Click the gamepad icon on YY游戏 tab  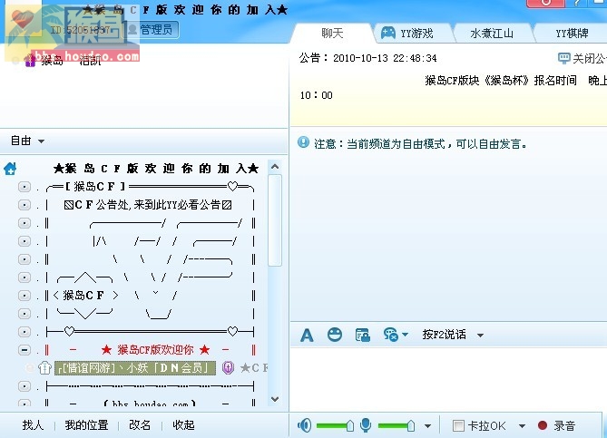click(388, 33)
